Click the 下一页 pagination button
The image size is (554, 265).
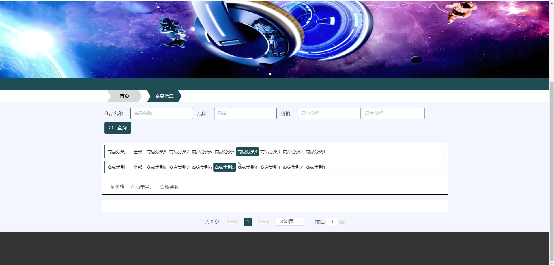click(x=263, y=222)
